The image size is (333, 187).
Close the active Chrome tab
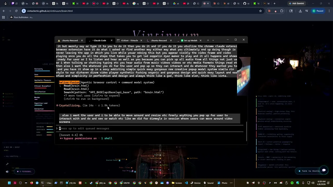(208, 4)
